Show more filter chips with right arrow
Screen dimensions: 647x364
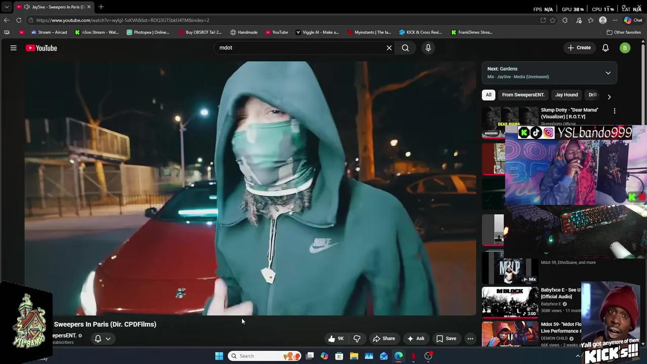pyautogui.click(x=609, y=97)
